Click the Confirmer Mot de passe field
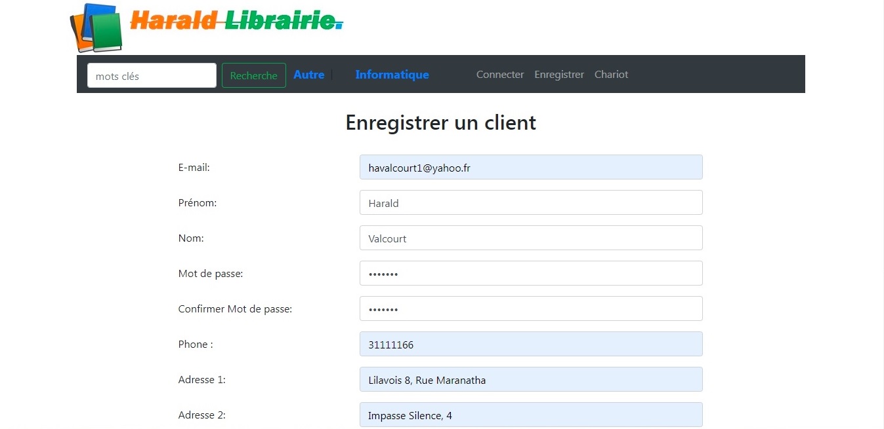The height and width of the screenshot is (429, 884). 531,308
